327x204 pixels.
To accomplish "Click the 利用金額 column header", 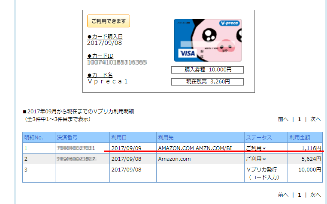I will (x=299, y=137).
